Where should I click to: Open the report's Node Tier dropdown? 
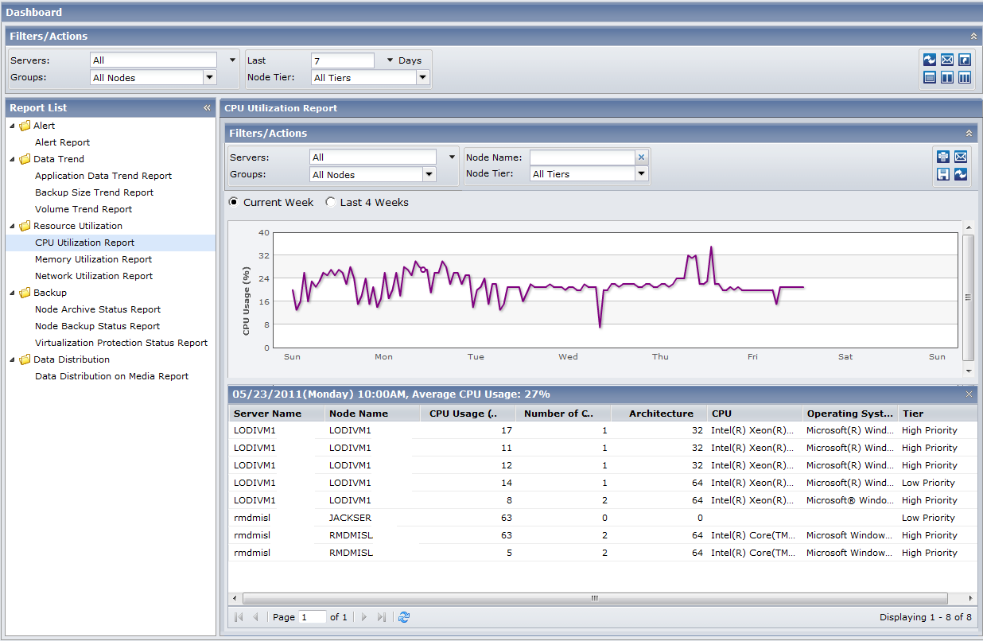pos(642,174)
